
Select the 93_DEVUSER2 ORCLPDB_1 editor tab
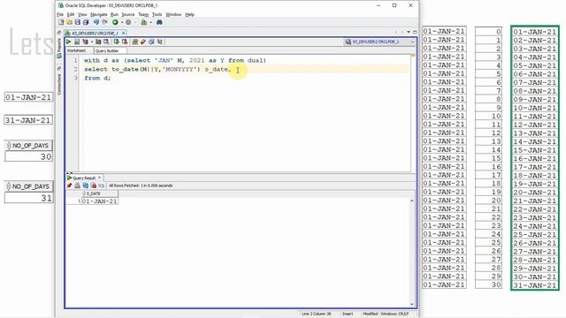click(95, 33)
